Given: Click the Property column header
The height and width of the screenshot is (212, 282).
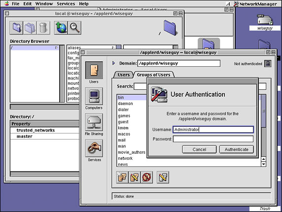Looking at the screenshot, I should coord(44,124).
